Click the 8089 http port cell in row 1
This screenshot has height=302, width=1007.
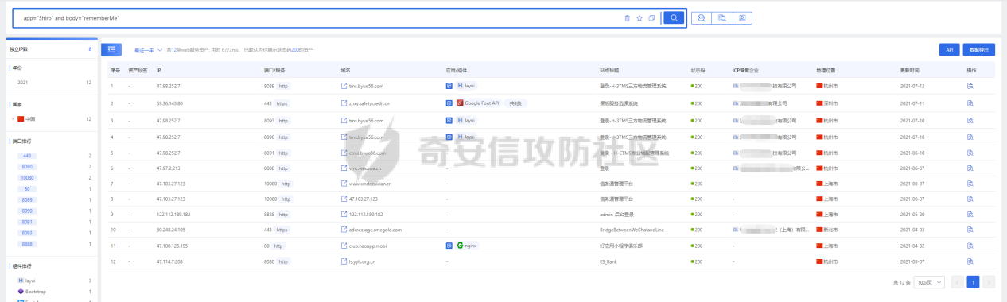(278, 85)
